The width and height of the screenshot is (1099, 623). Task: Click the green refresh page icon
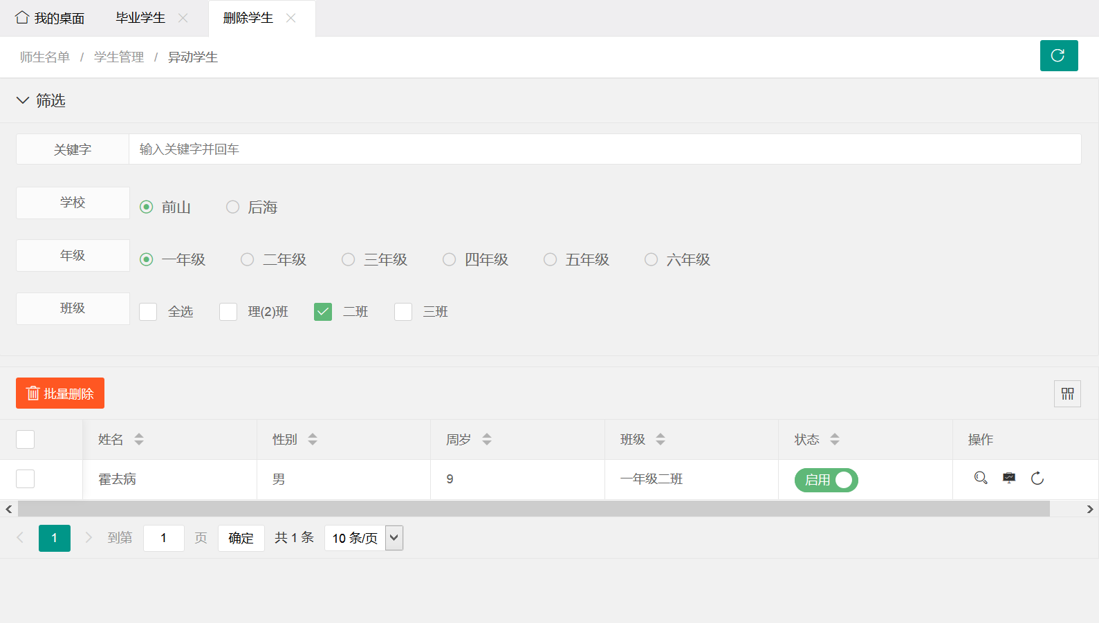coord(1058,55)
